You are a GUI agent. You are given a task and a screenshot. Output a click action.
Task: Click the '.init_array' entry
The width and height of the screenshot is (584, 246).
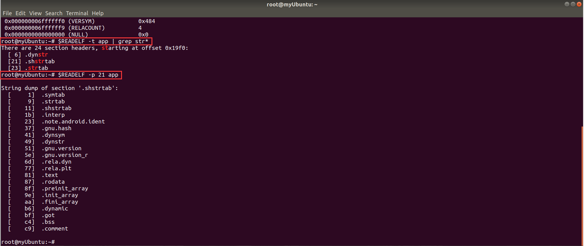(x=60, y=195)
